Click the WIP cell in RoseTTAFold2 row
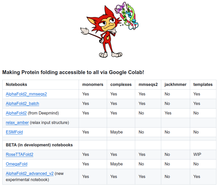Screen dimensions: 219x187 click(197, 155)
